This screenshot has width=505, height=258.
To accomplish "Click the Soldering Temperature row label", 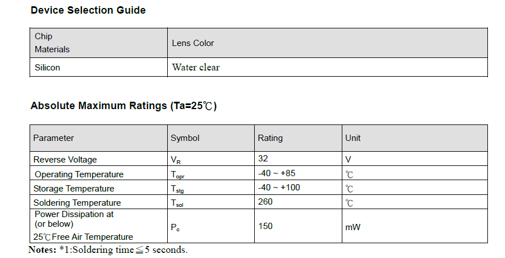I will pos(77,203).
